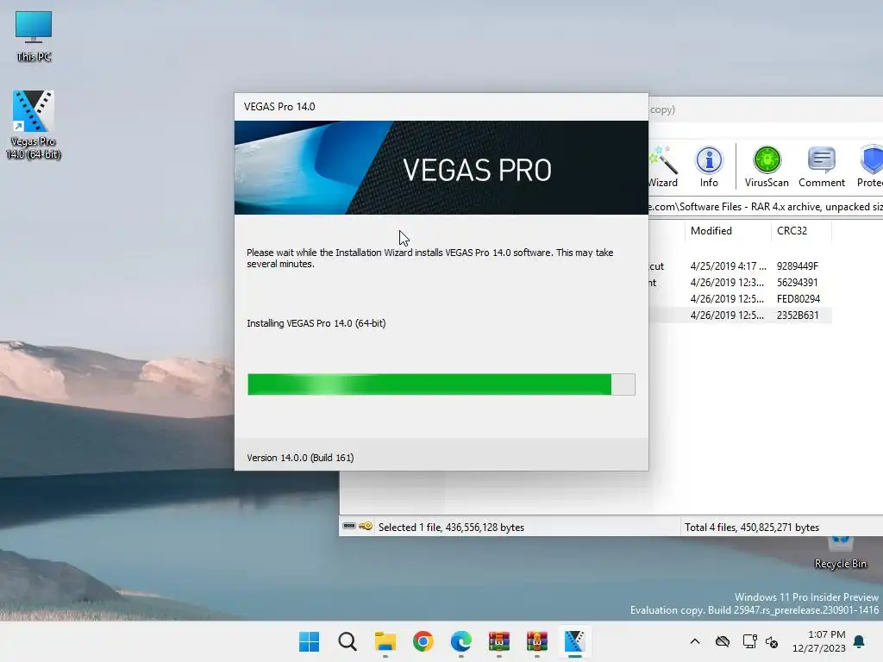Open clock showing 1:07 PM 12/27/2023
This screenshot has height=662, width=883.
pyautogui.click(x=819, y=641)
